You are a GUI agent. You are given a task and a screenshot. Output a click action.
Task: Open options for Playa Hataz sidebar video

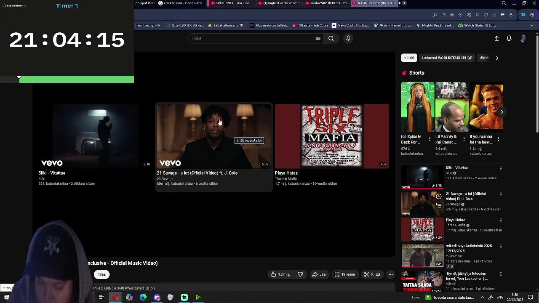tap(501, 221)
